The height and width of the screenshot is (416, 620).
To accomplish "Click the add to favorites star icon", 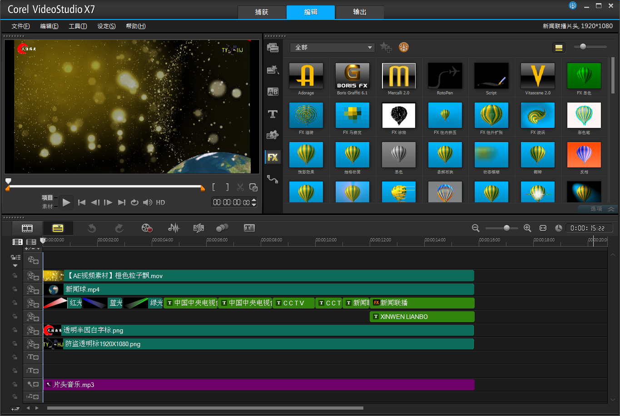I will (386, 47).
